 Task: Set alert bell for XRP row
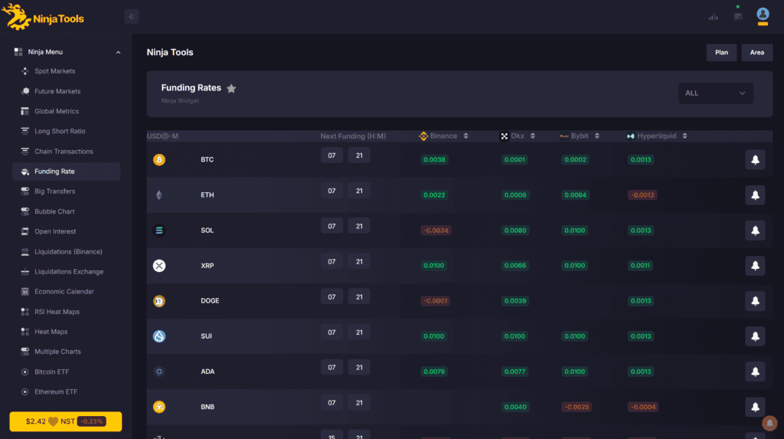click(x=755, y=266)
